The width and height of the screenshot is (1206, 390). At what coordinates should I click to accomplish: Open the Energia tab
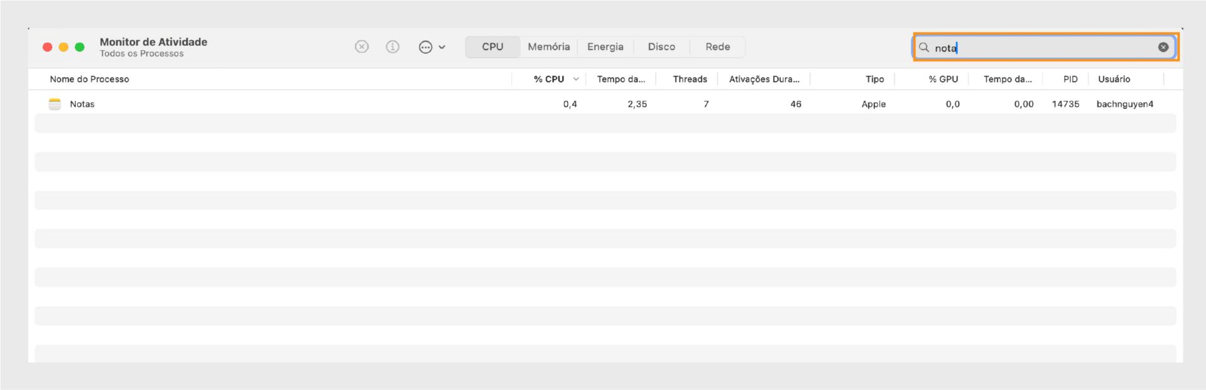click(605, 47)
